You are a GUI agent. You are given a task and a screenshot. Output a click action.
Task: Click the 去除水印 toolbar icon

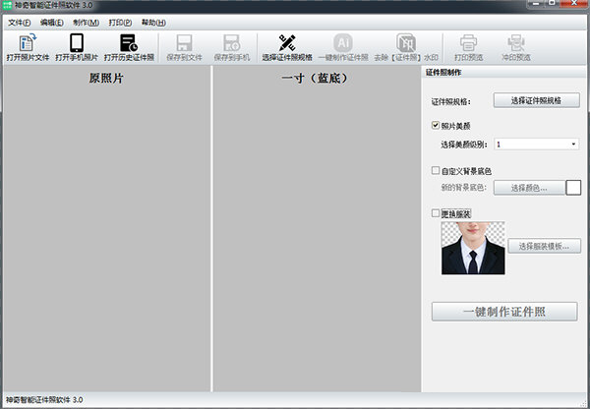(405, 42)
